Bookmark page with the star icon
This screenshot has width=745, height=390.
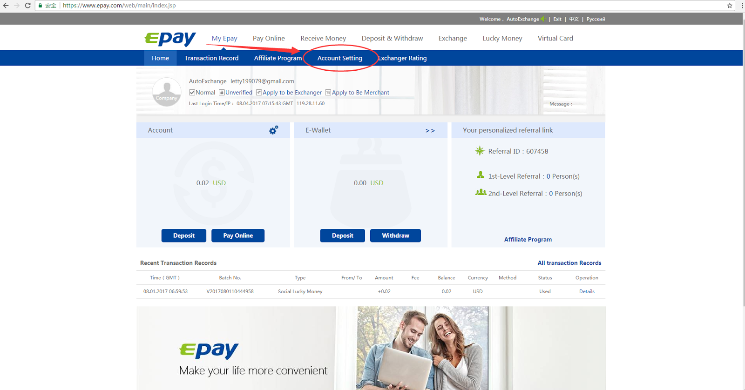[730, 6]
